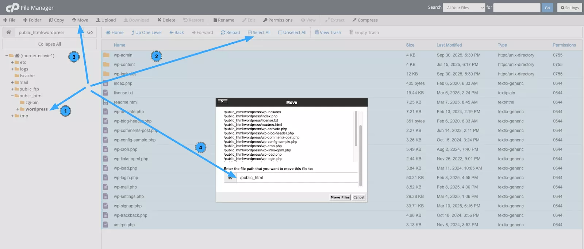584x249 pixels.
Task: Expand the wordpress folder in tree
Action: click(18, 109)
